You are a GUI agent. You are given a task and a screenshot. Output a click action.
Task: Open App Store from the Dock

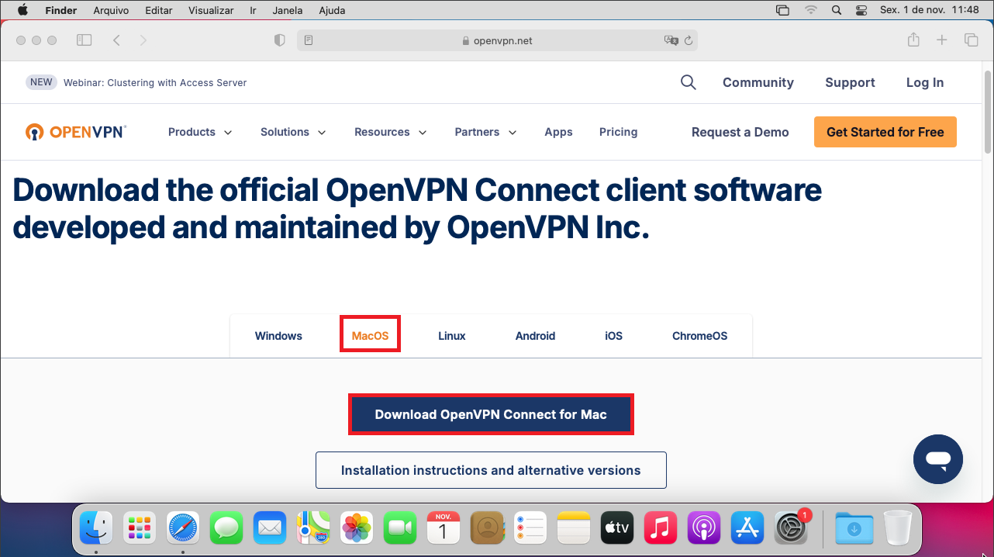747,528
